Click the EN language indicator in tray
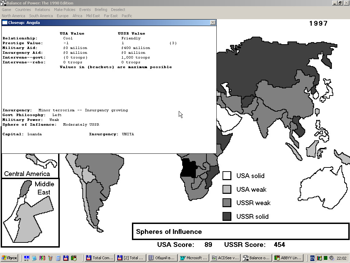The image size is (350, 263). [312, 258]
